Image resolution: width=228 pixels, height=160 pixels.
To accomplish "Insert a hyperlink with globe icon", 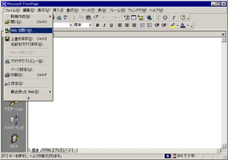I will pos(149,17).
